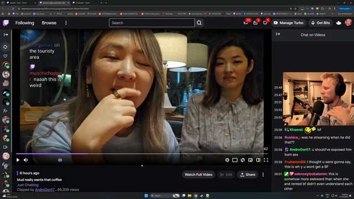Open the user profile avatar menu

348,23
